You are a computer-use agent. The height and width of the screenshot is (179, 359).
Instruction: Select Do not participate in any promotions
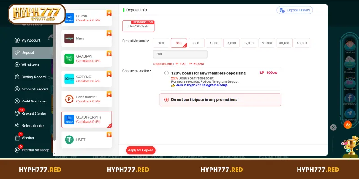click(x=220, y=99)
